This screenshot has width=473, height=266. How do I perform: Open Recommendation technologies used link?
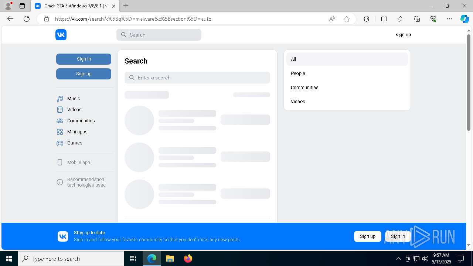[x=86, y=182]
